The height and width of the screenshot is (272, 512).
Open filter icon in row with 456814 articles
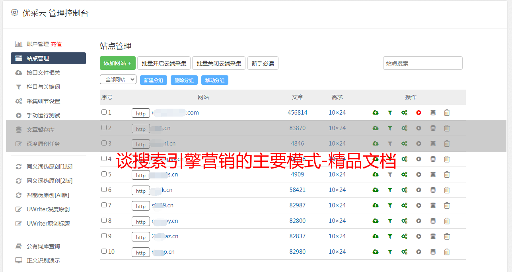pos(390,113)
